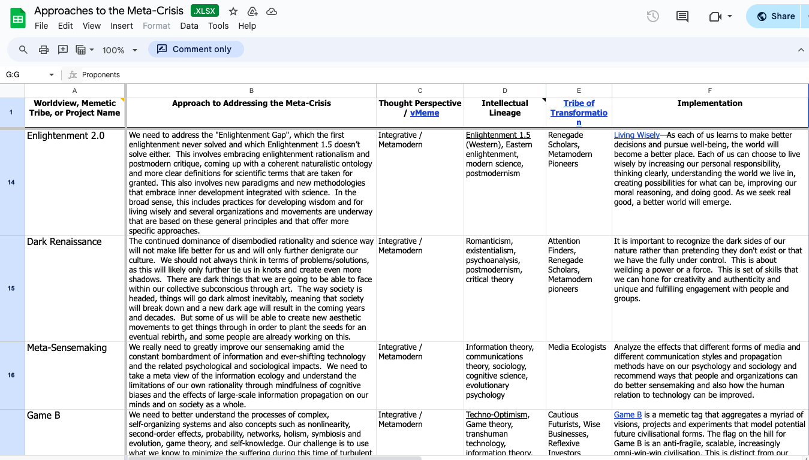The width and height of the screenshot is (809, 460).
Task: Insert a comment using the add-comment icon
Action: (x=62, y=49)
